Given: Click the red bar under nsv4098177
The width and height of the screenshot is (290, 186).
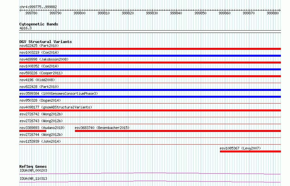Looking at the screenshot, I should (150, 110).
